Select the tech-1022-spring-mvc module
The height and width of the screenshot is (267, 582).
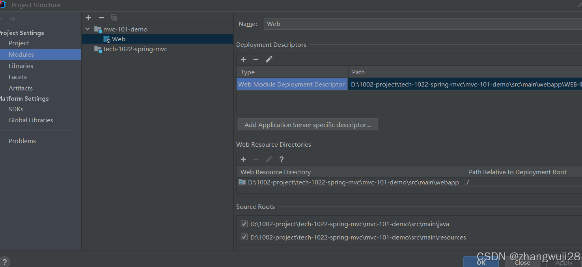pos(135,49)
